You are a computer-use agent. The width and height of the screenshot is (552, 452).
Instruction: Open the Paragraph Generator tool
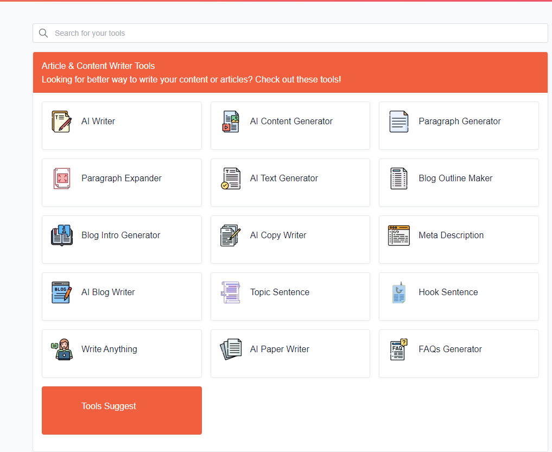click(459, 122)
